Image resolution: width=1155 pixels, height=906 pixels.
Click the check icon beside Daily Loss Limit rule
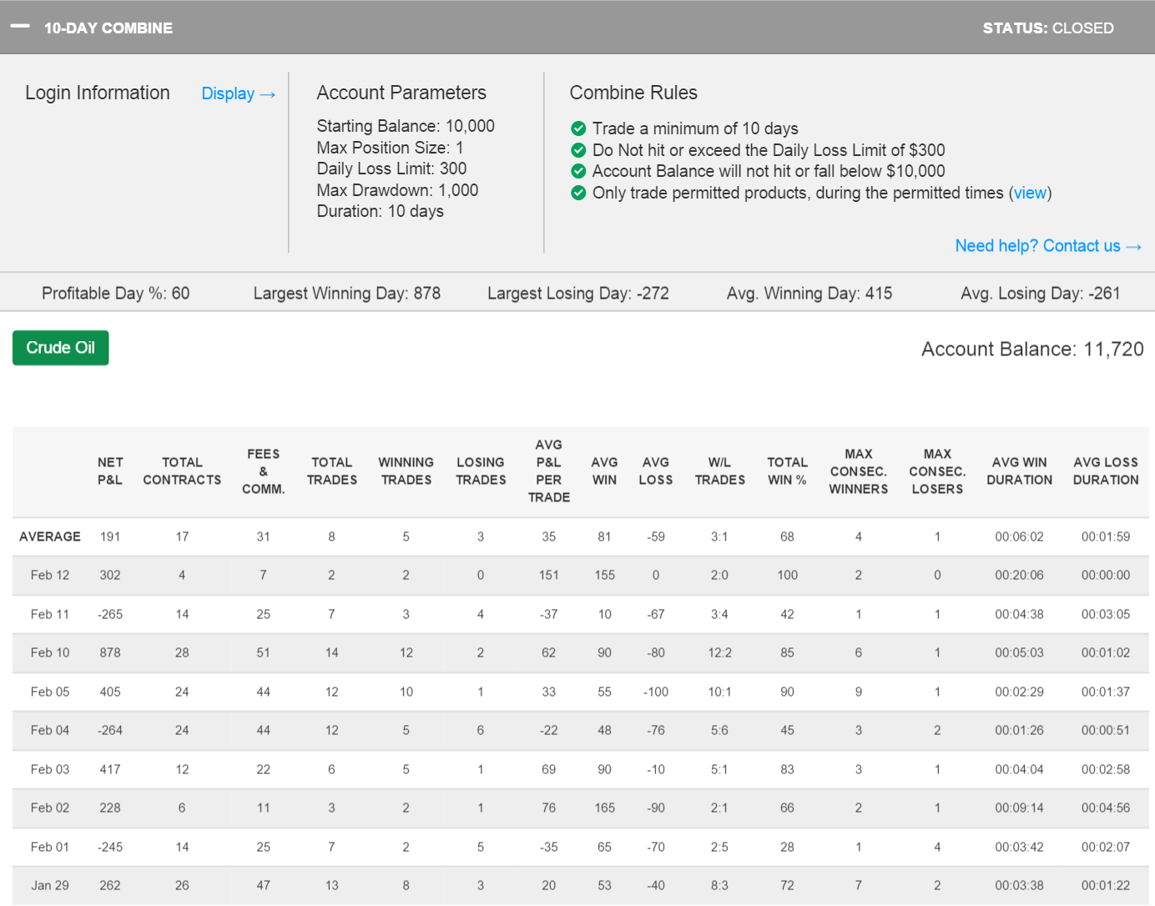(x=578, y=150)
